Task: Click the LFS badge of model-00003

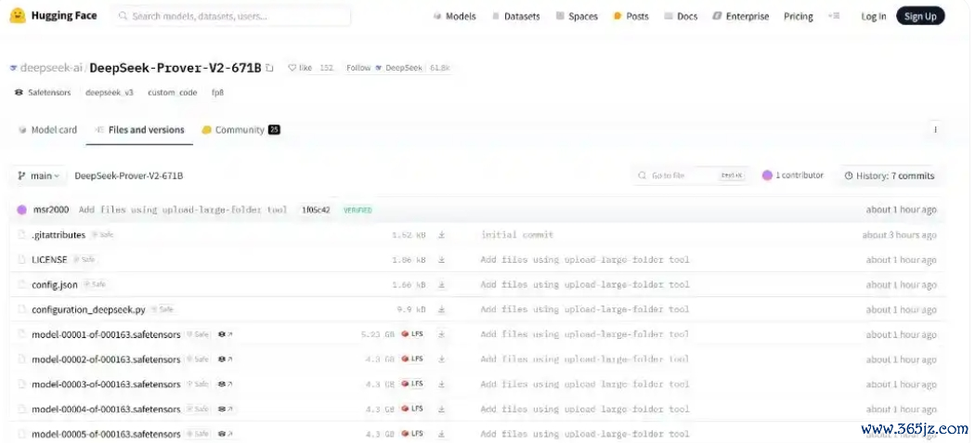Action: tap(412, 384)
